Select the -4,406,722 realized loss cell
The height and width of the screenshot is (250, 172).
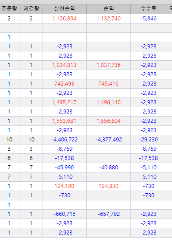coord(64,140)
